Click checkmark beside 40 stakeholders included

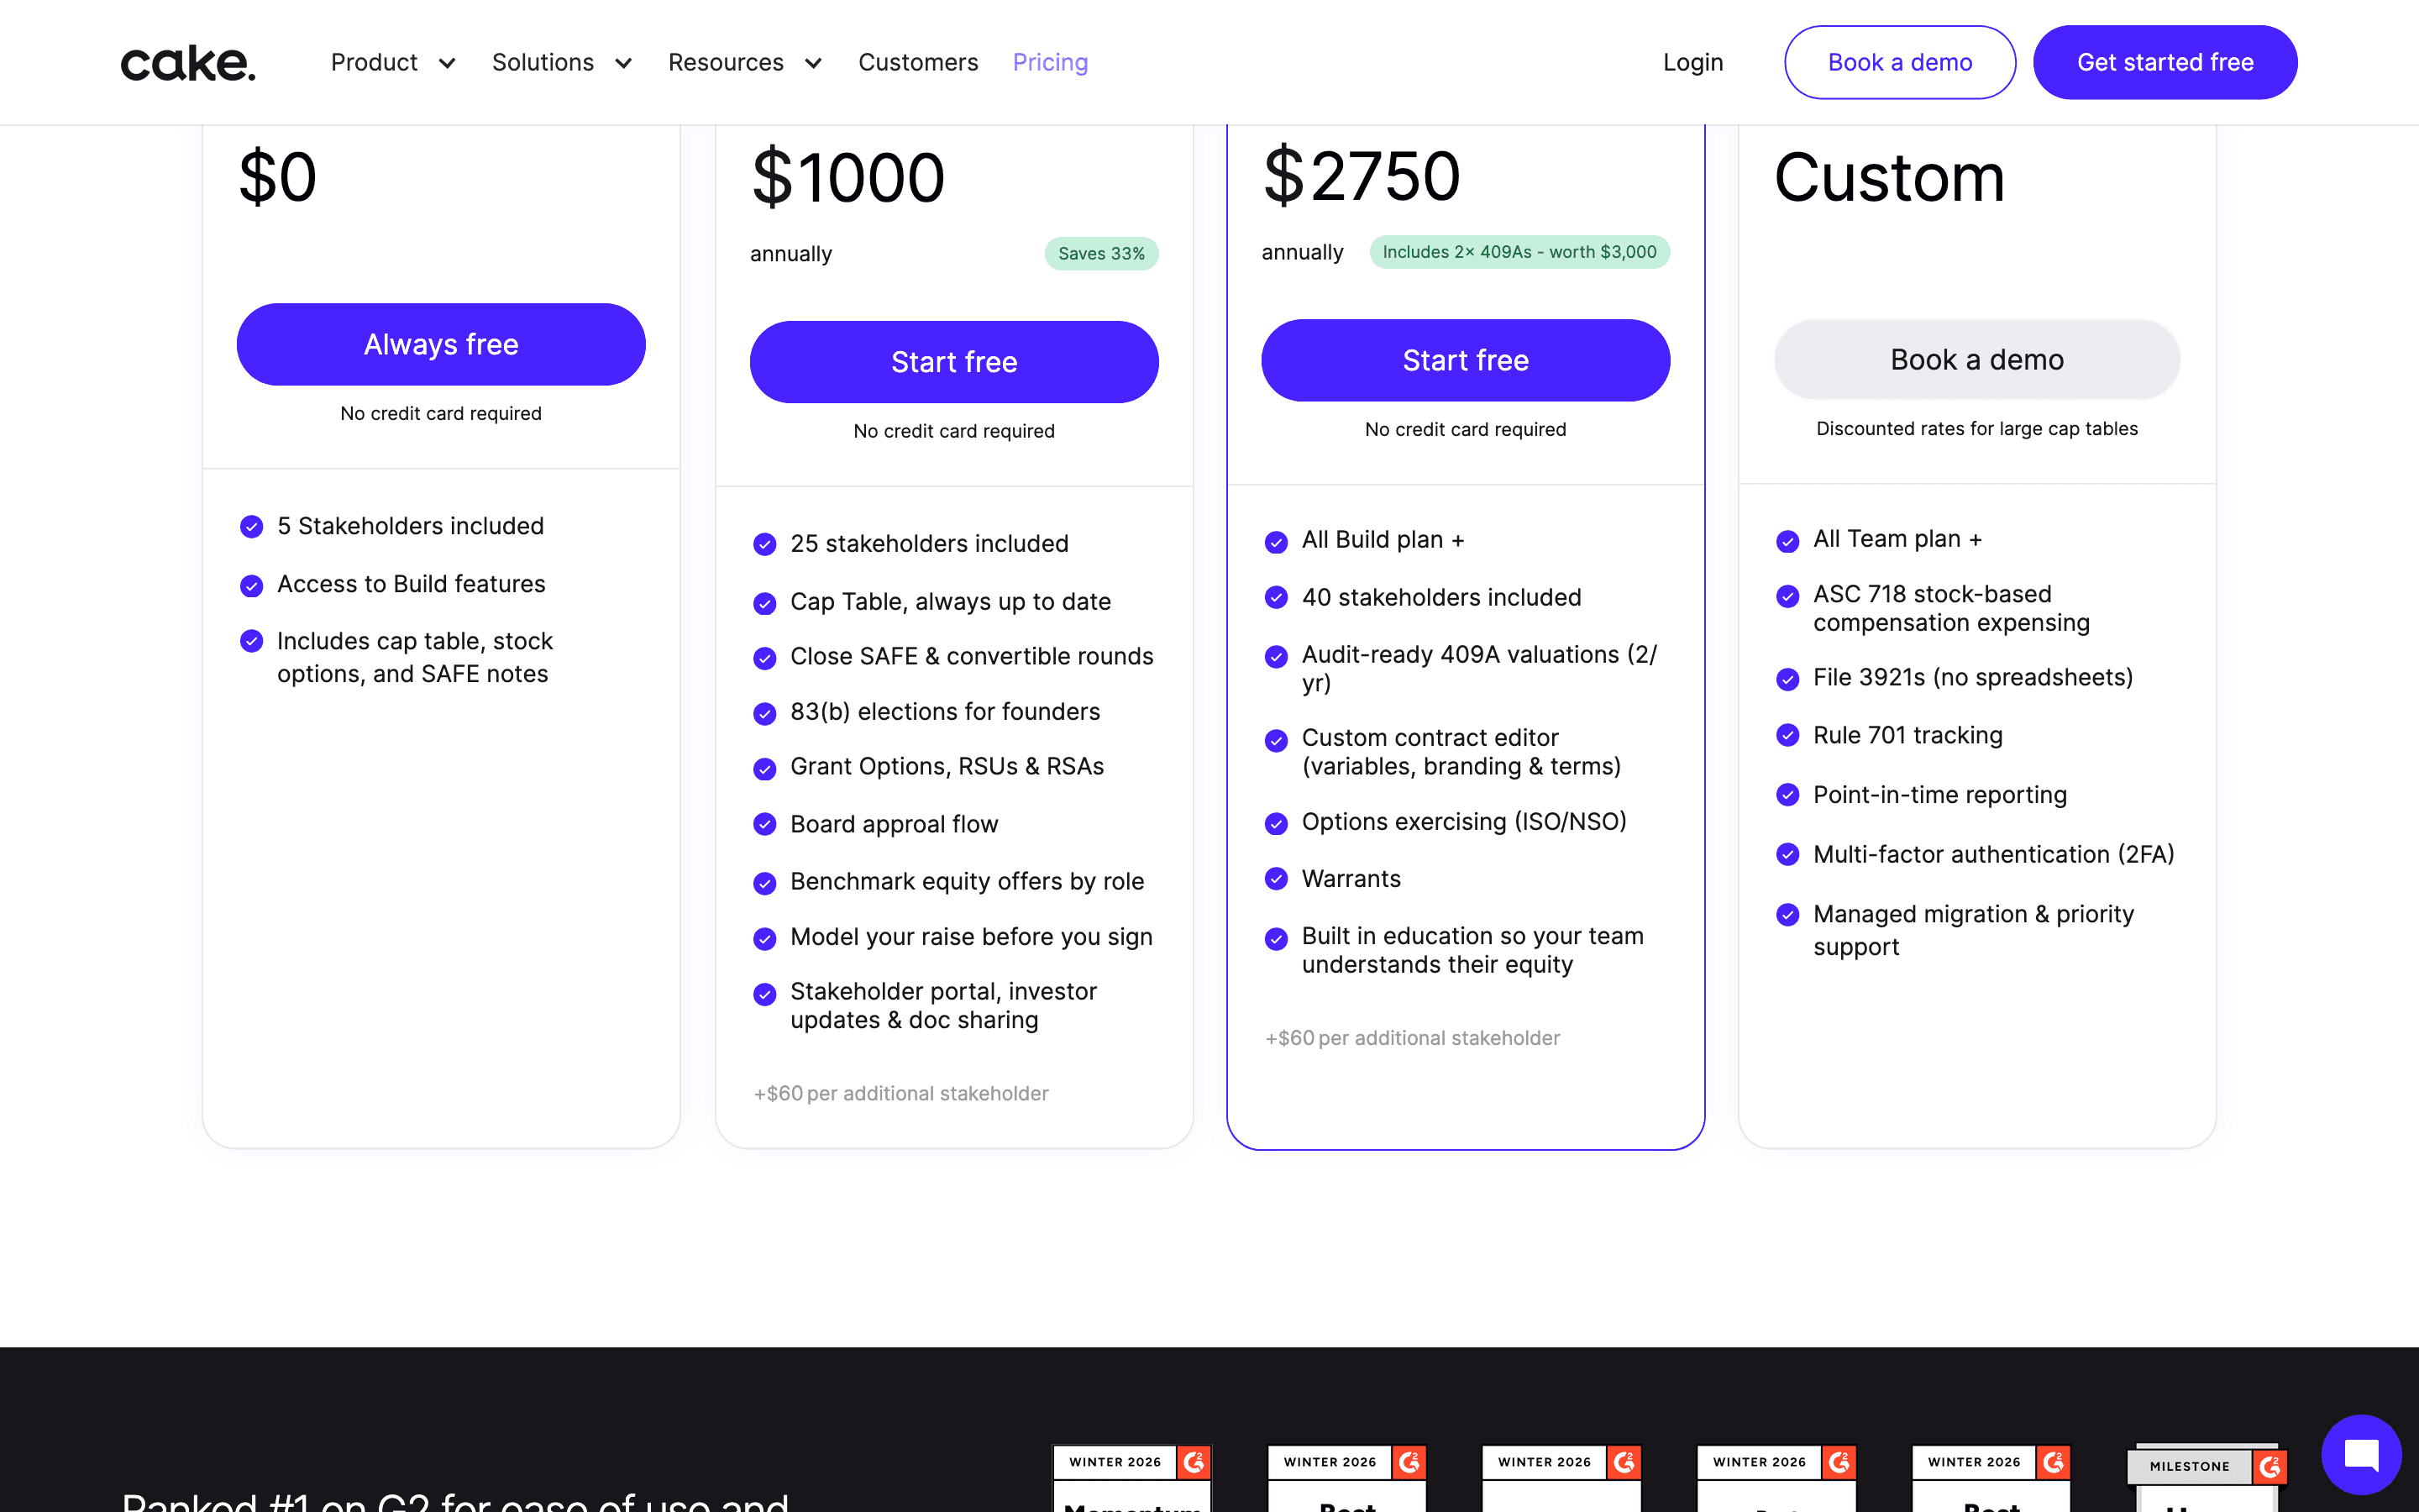(x=1277, y=597)
